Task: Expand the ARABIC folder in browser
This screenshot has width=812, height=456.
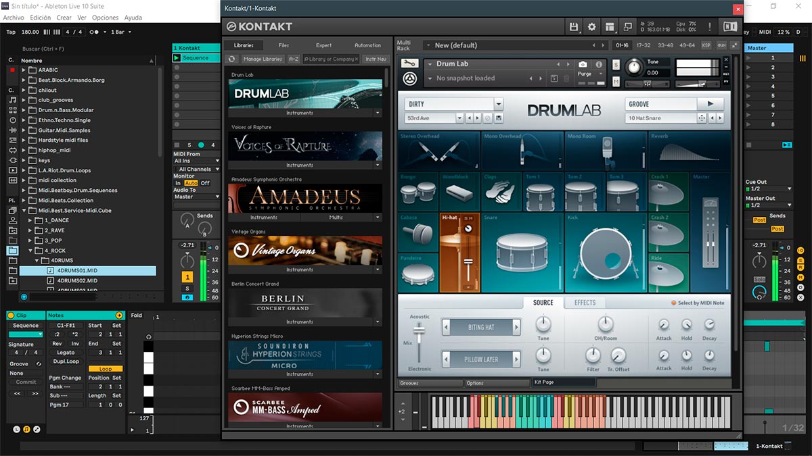Action: 24,70
